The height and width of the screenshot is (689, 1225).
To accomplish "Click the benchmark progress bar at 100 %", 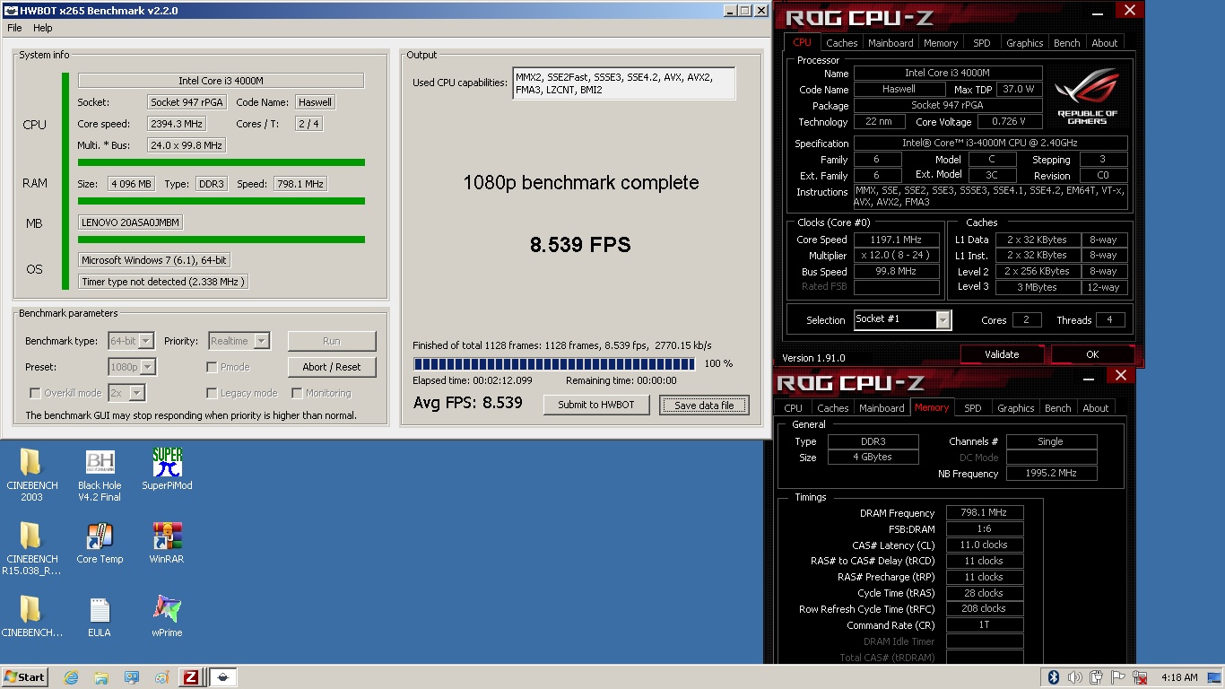I will click(554, 364).
